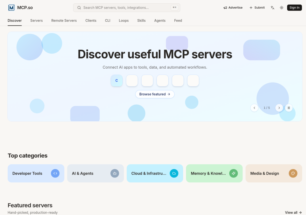Image resolution: width=306 pixels, height=215 pixels.
Task: Open the Skills tab
Action: click(141, 21)
